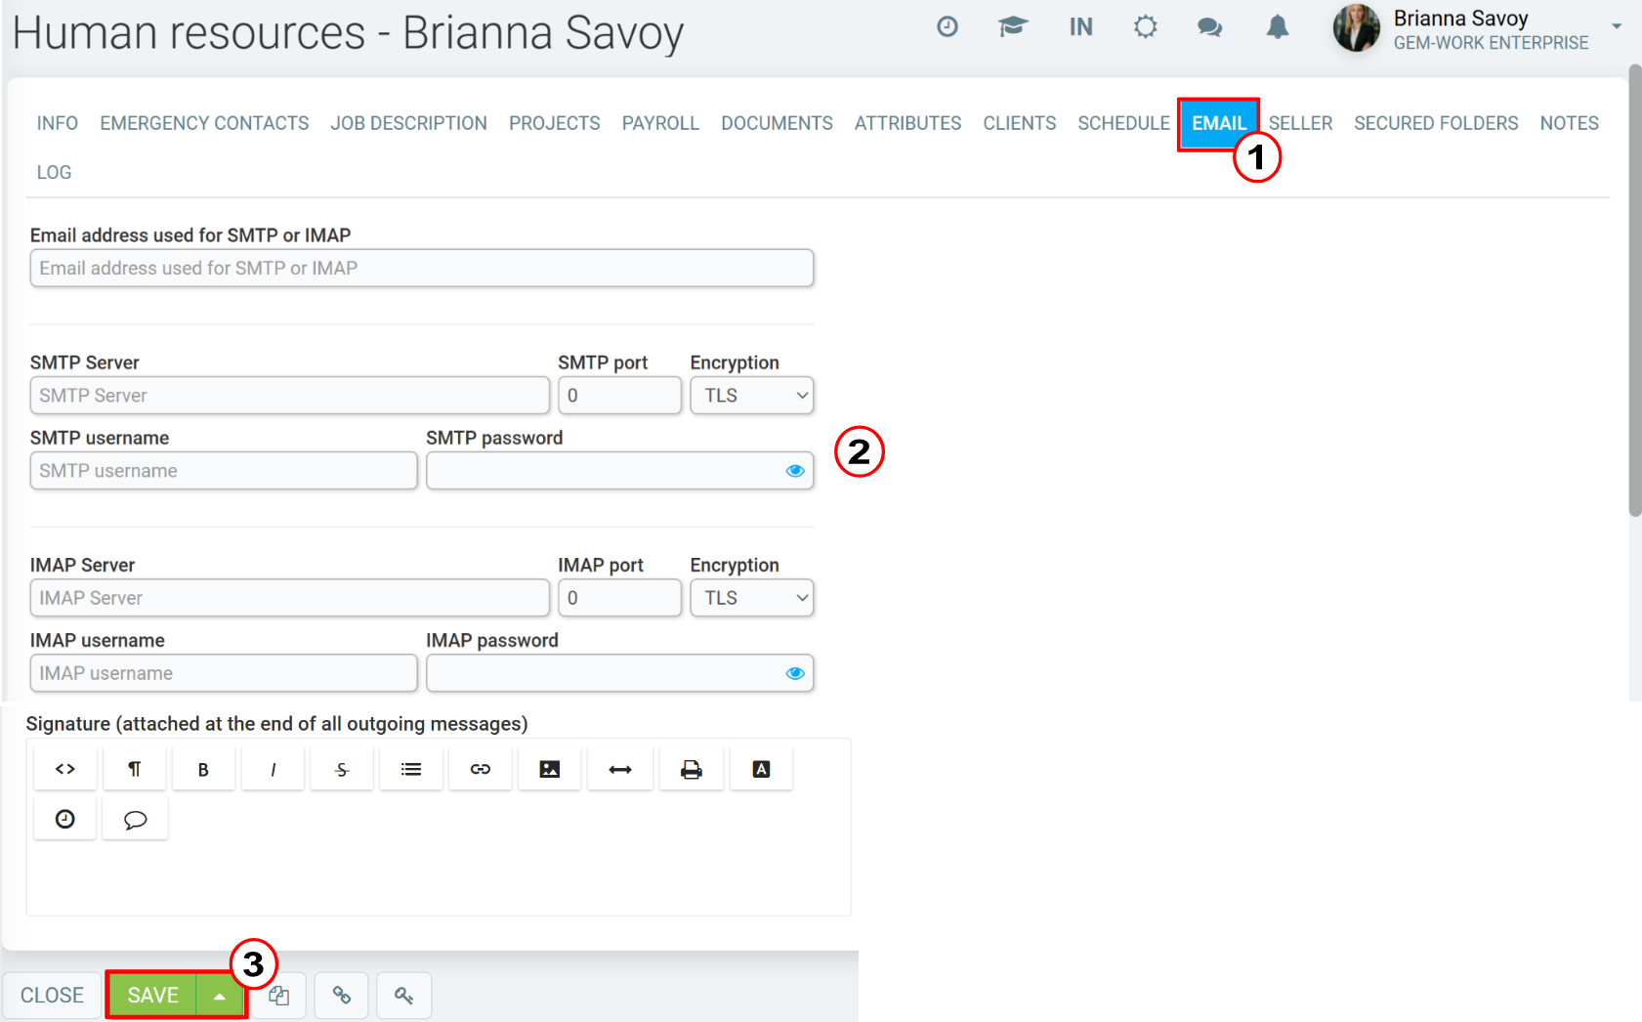
Task: Open the clock timer icon in header
Action: pos(947,27)
